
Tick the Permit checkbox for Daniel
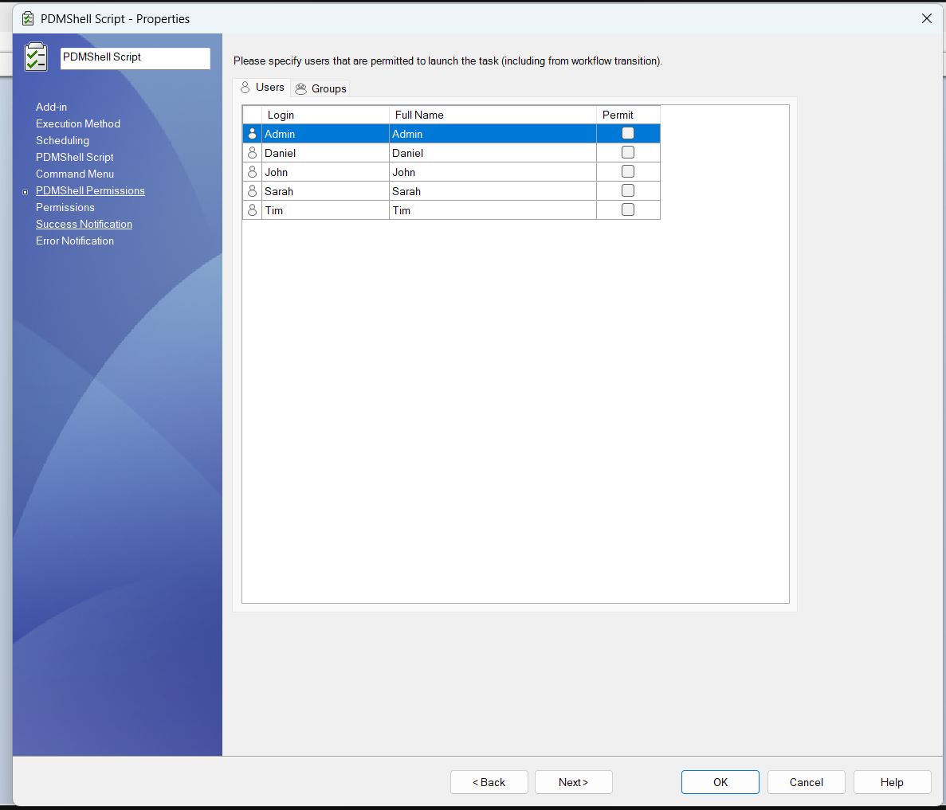click(x=627, y=152)
